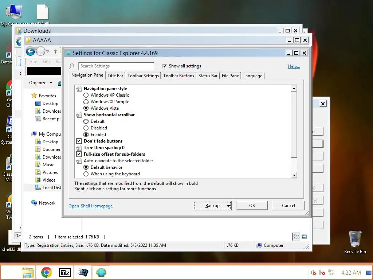Click in the Search Settings field

pyautogui.click(x=116, y=66)
